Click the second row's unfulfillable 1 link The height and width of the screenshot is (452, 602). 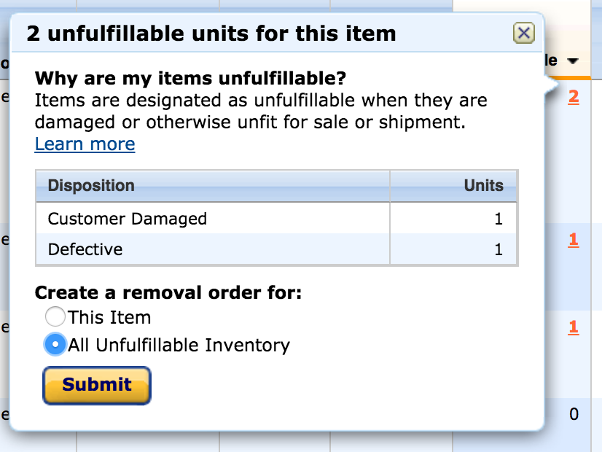[574, 240]
